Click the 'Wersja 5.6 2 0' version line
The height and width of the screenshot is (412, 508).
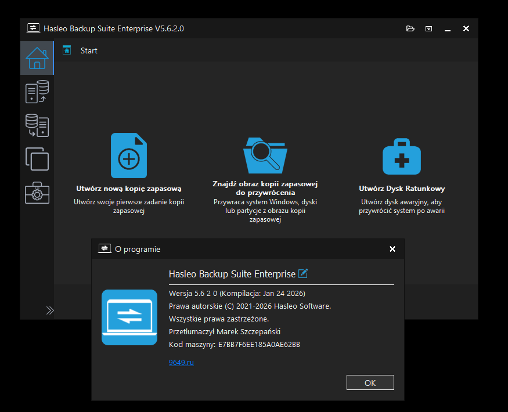[237, 294]
